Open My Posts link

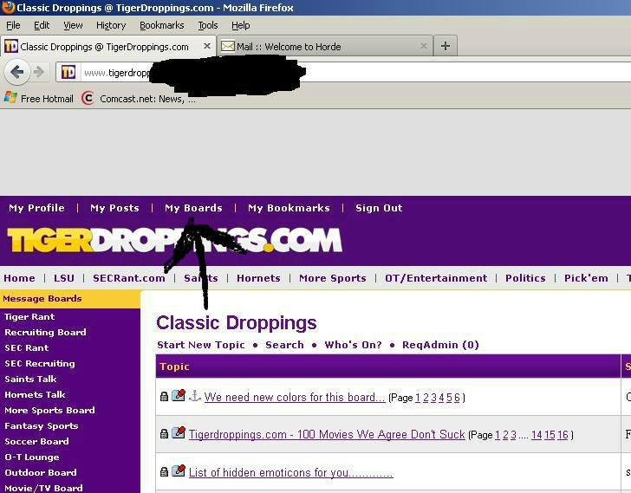[x=114, y=208]
